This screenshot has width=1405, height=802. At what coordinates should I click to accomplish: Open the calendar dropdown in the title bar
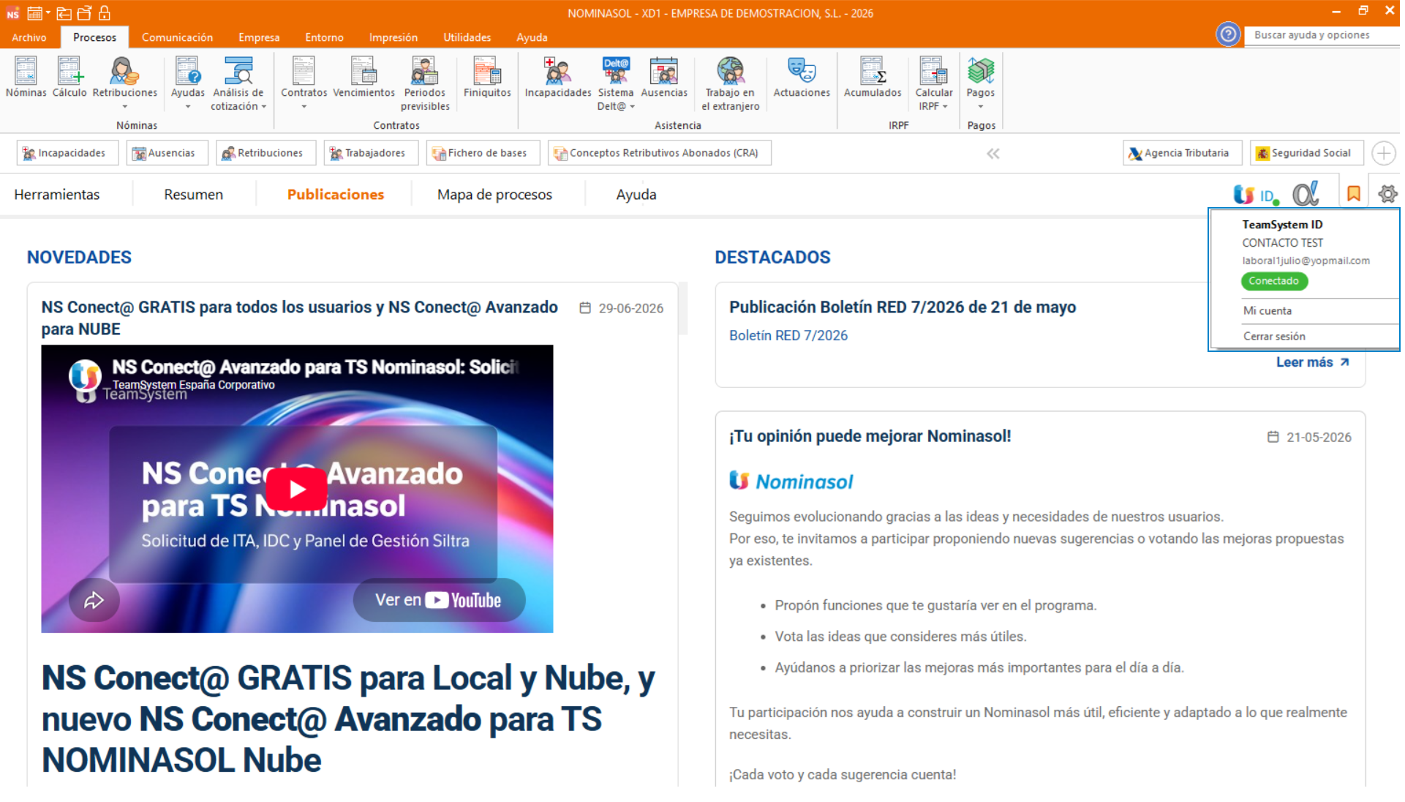(x=48, y=13)
